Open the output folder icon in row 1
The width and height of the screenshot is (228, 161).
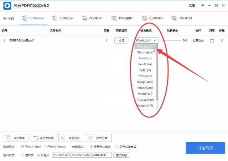pos(212,40)
